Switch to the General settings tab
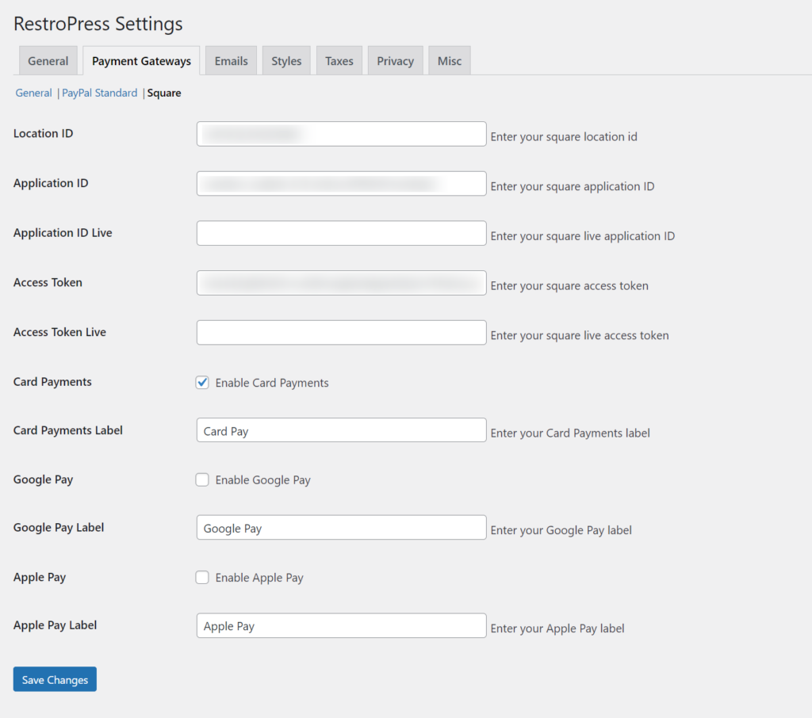The width and height of the screenshot is (812, 718). point(48,61)
